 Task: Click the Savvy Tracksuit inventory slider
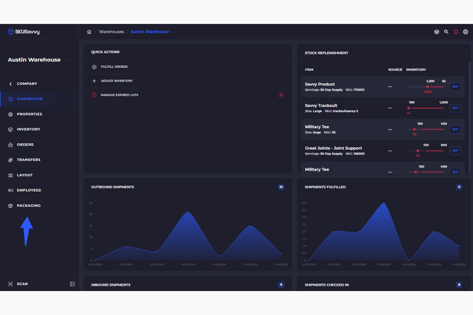pos(426,108)
